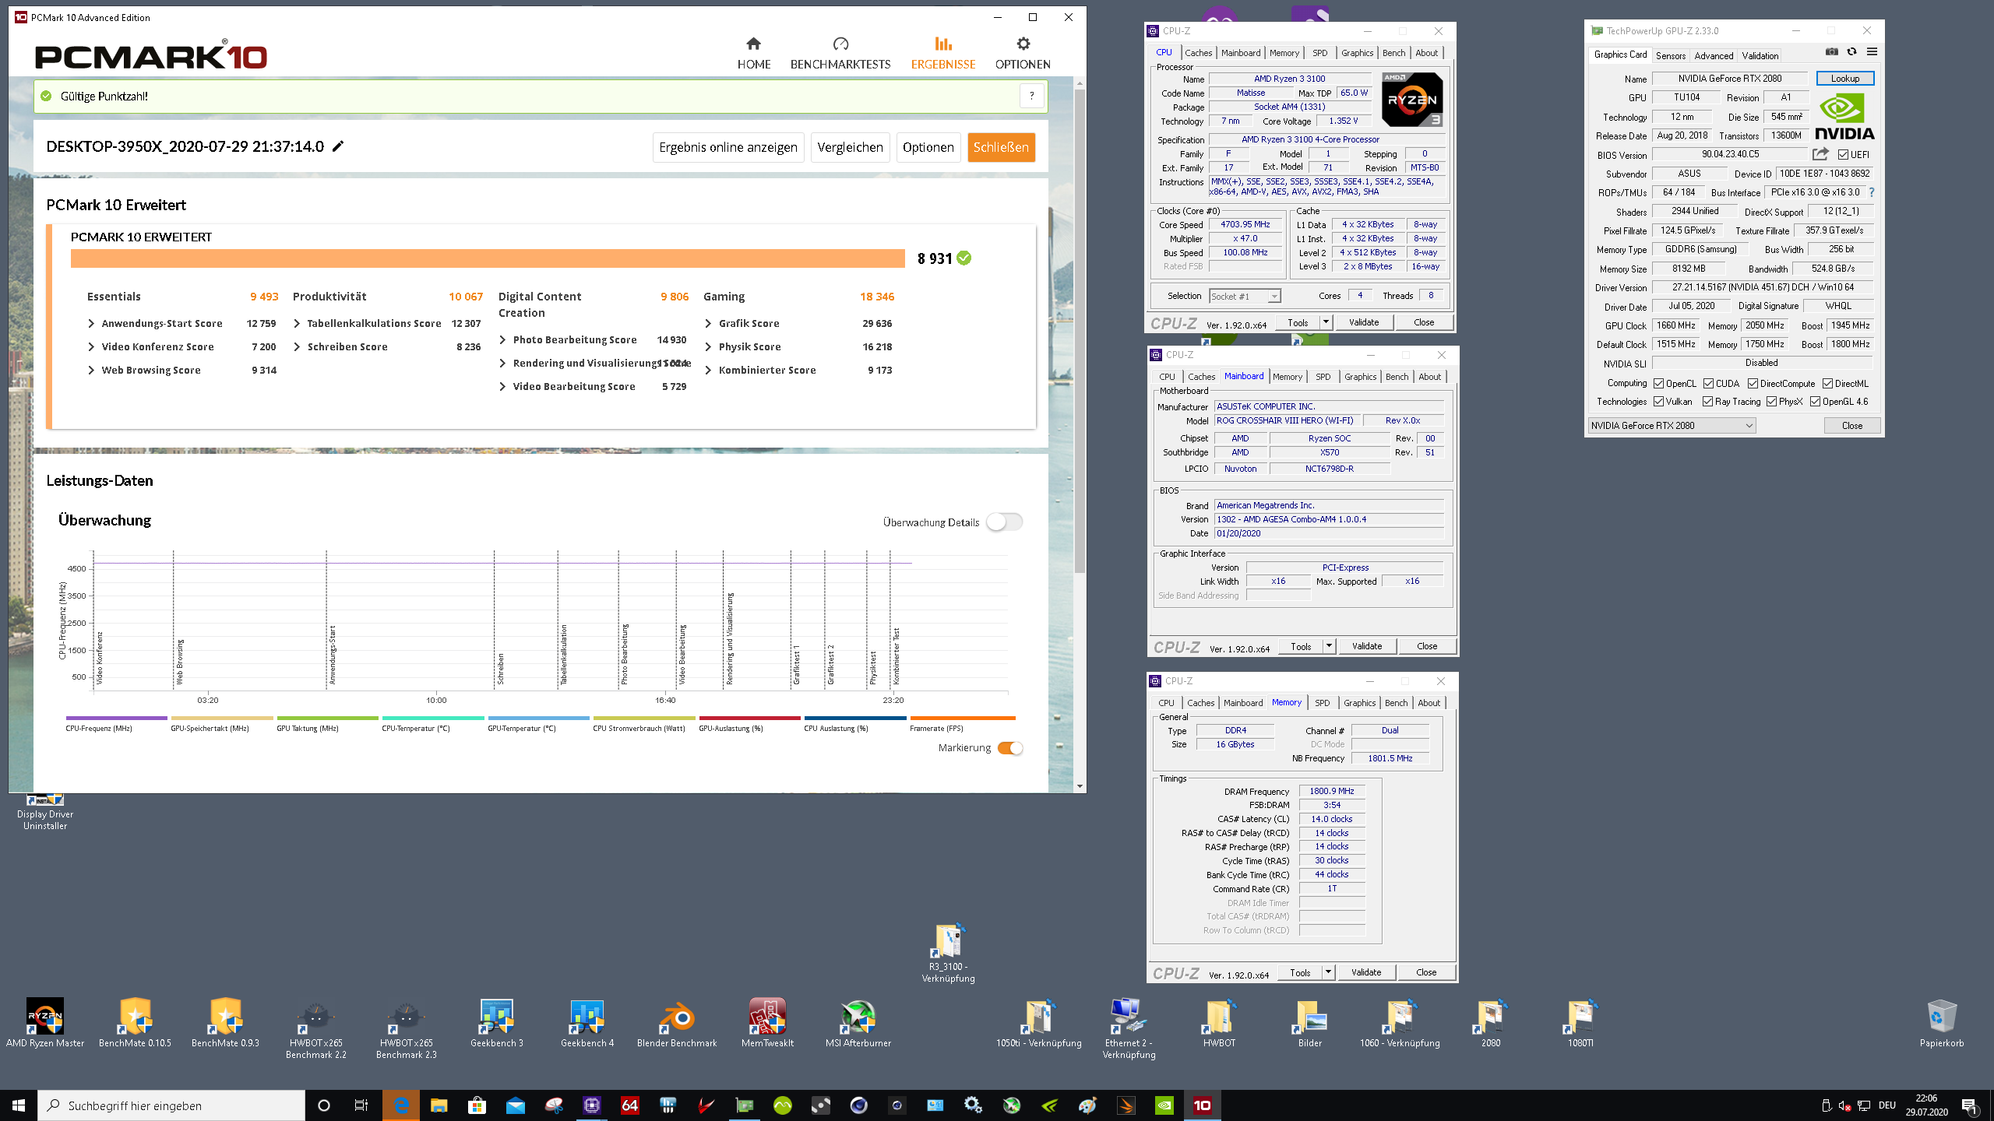Click CPU-Frequenz purple legend swatch
Image resolution: width=1994 pixels, height=1121 pixels.
pyautogui.click(x=117, y=718)
